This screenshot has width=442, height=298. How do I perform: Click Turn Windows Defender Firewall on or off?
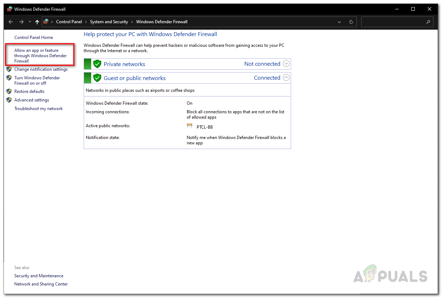tap(37, 80)
